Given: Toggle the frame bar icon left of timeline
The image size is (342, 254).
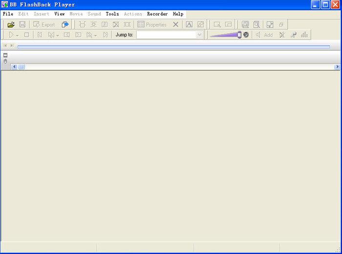Looking at the screenshot, I should (5, 55).
